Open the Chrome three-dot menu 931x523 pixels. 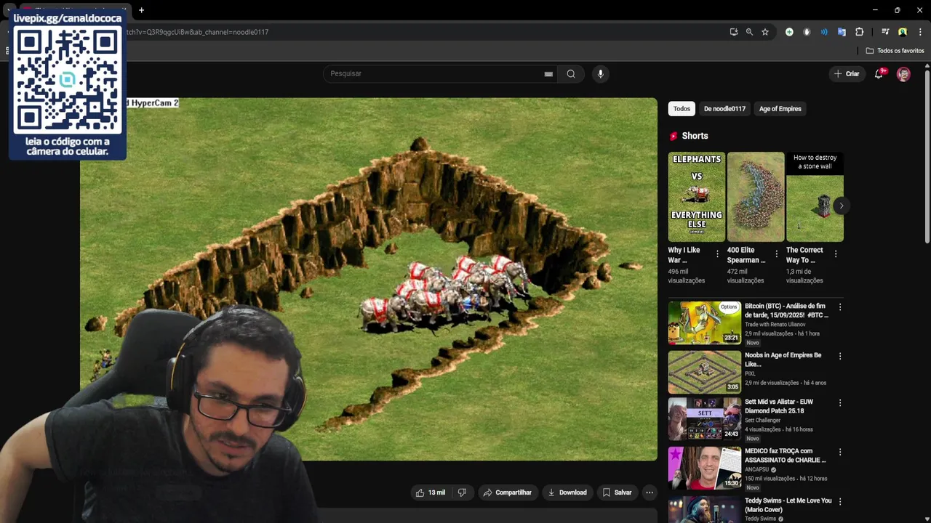point(920,32)
